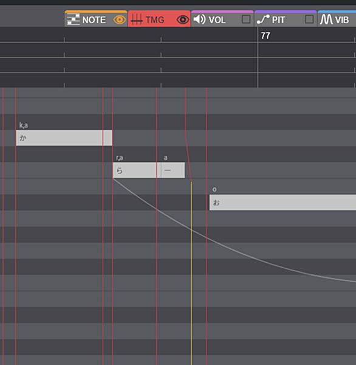Click the yellow playhead position line

pyautogui.click(x=191, y=273)
